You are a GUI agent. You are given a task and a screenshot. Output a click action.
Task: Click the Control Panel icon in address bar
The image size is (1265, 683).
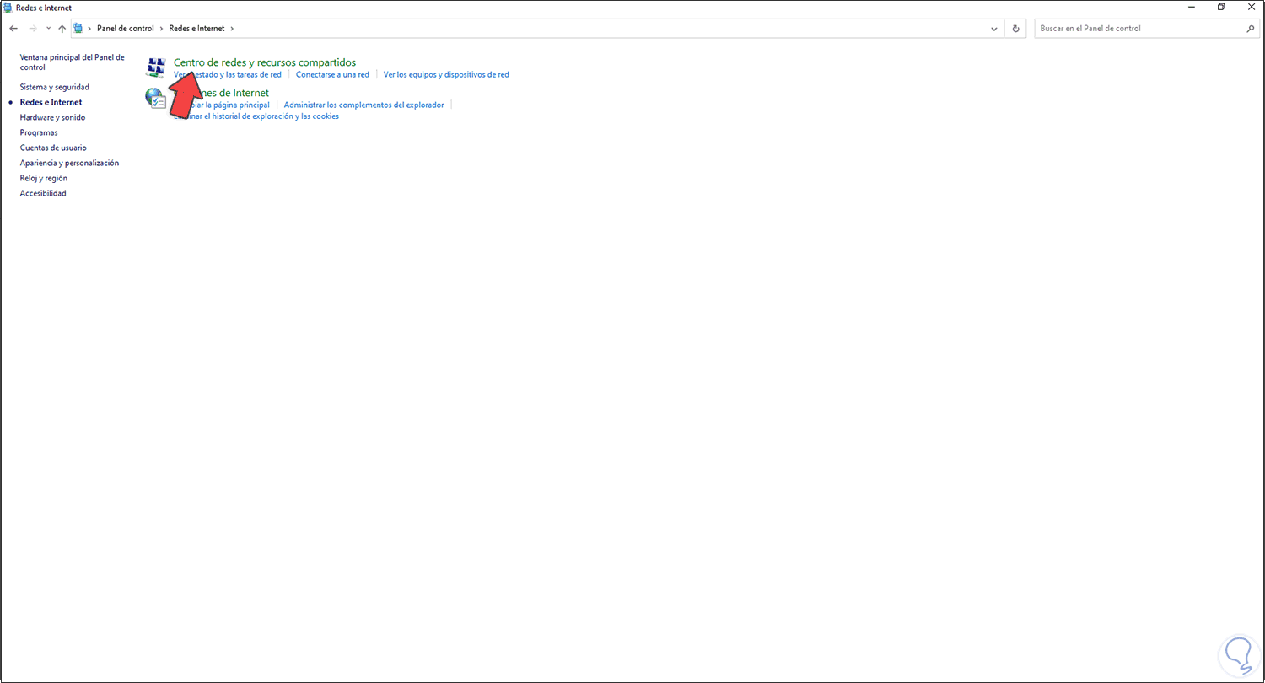[78, 29]
